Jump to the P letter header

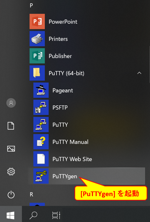[31, 5]
